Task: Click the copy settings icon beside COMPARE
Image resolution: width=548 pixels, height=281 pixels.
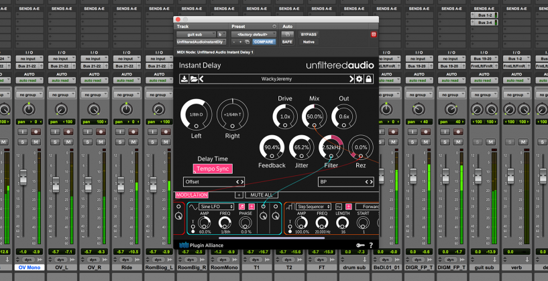Action: pyautogui.click(x=247, y=42)
